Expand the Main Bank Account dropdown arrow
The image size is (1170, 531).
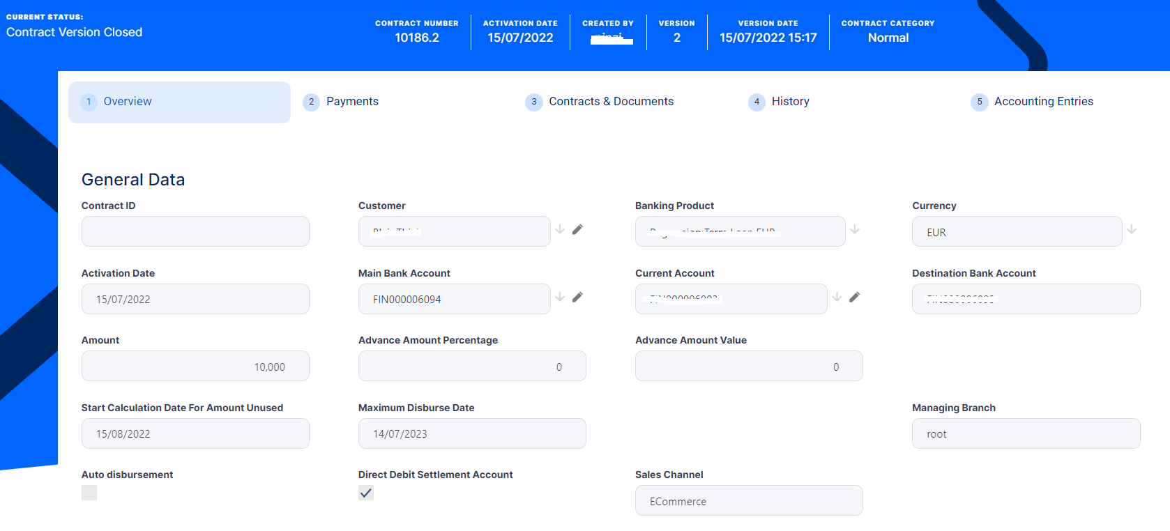560,297
